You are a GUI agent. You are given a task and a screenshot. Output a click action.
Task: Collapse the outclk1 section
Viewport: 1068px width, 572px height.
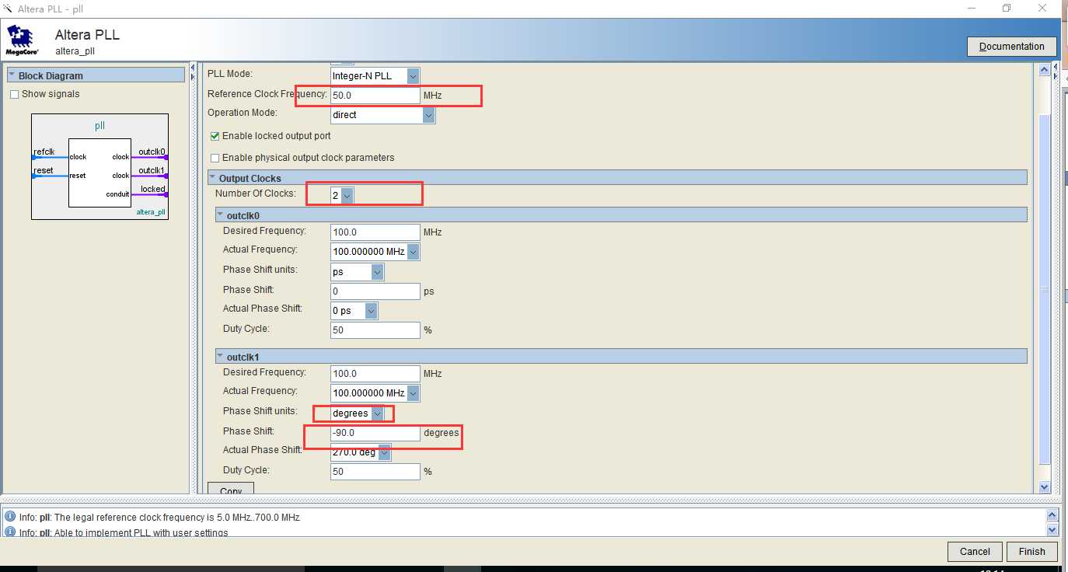220,357
